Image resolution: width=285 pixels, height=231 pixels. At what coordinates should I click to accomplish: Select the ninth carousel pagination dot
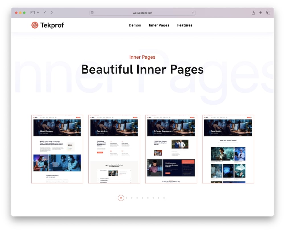pyautogui.click(x=164, y=198)
